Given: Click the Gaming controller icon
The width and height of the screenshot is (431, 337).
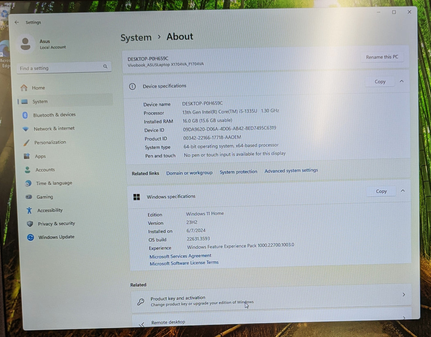Looking at the screenshot, I should (29, 197).
